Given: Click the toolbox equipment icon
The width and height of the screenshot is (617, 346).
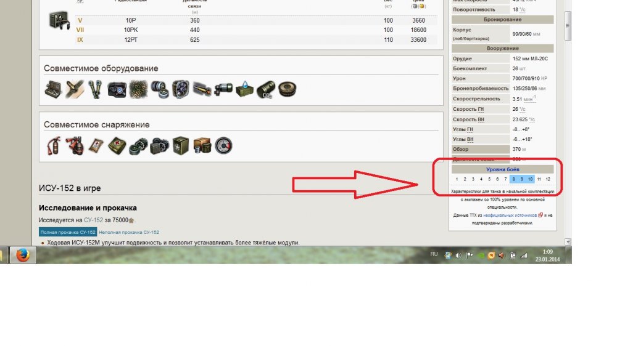Looking at the screenshot, I should (x=53, y=89).
